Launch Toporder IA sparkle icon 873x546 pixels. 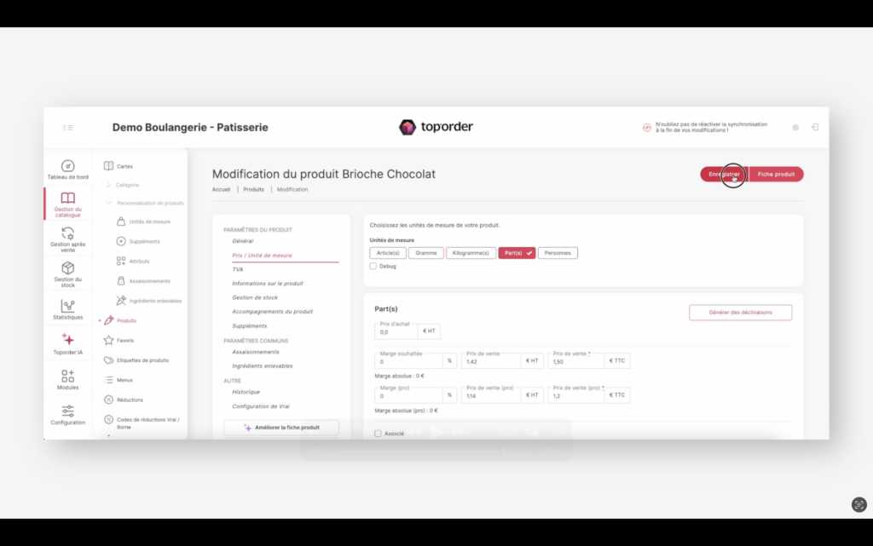pyautogui.click(x=67, y=340)
